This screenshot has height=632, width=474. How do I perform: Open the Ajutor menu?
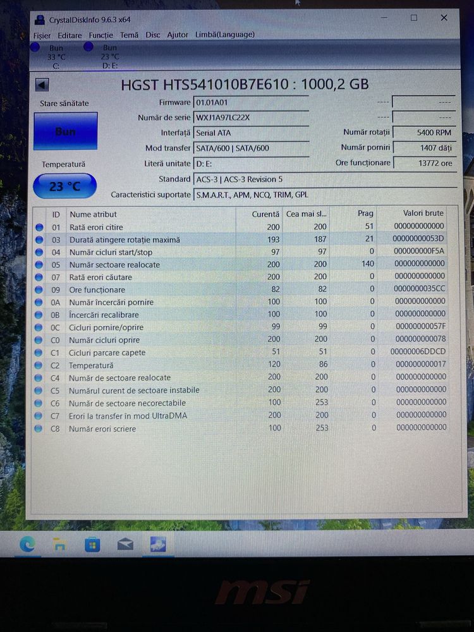pos(178,35)
